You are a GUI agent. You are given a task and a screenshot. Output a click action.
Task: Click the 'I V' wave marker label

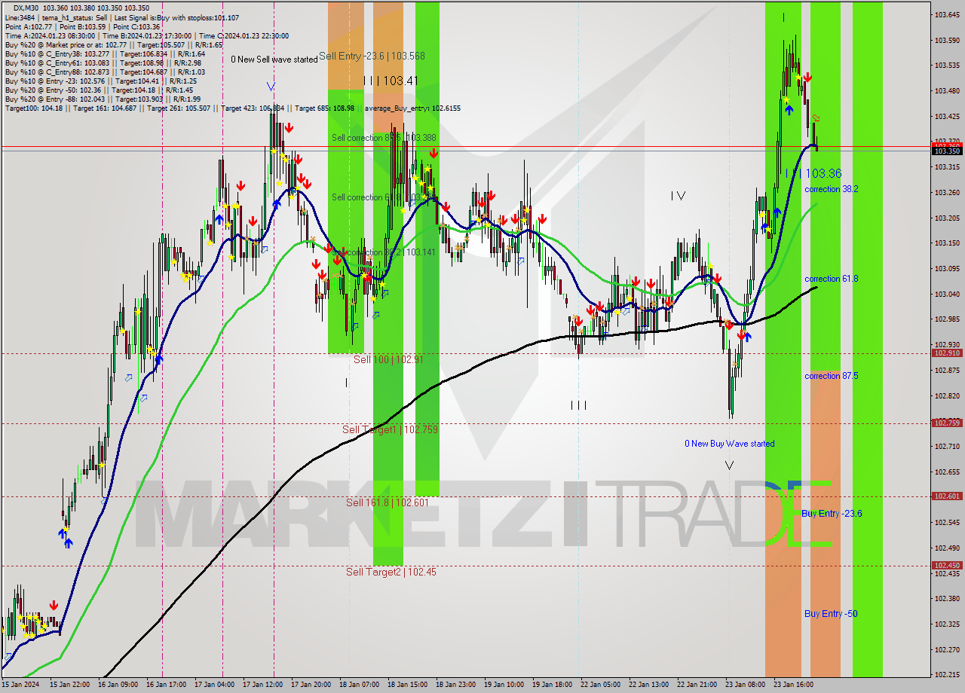pos(679,196)
